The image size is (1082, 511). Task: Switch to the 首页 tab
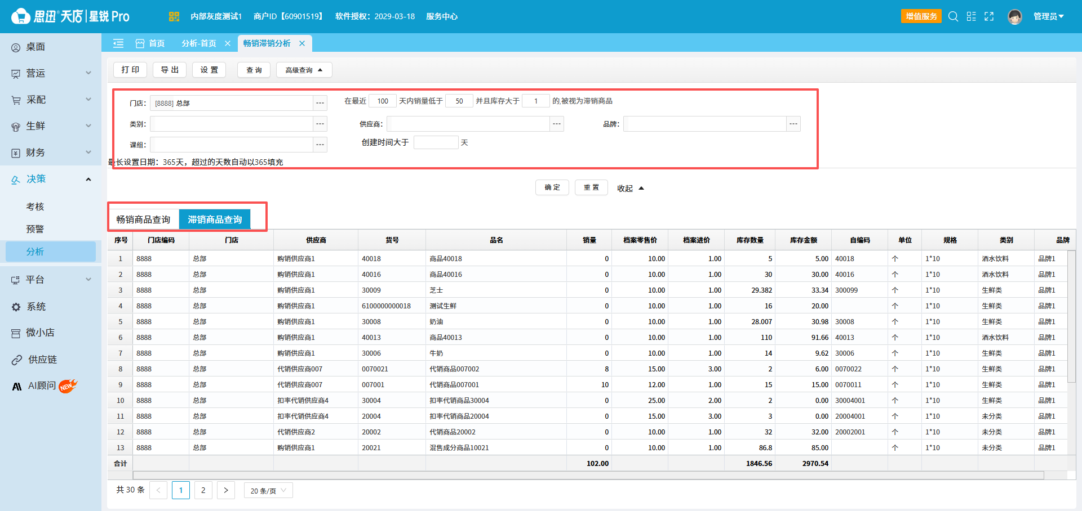click(x=150, y=43)
